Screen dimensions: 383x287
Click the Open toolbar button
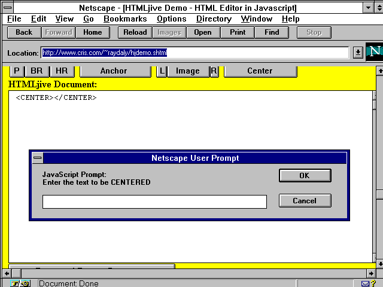point(203,32)
